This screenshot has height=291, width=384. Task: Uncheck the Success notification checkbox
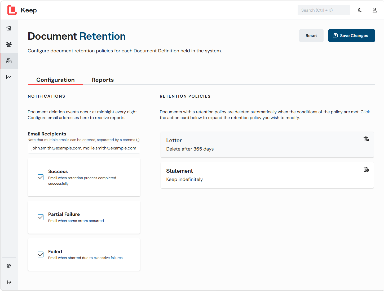pos(41,177)
